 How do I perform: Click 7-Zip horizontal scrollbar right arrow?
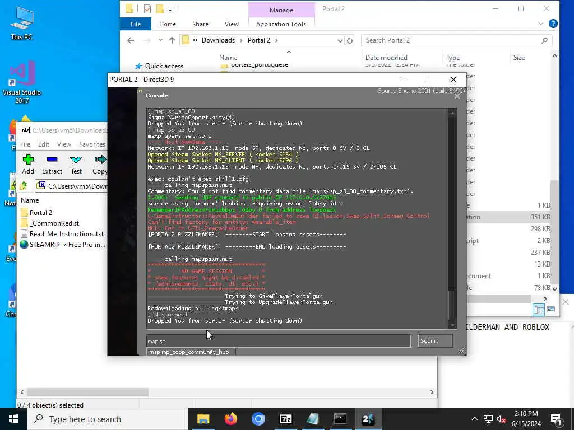(432, 392)
